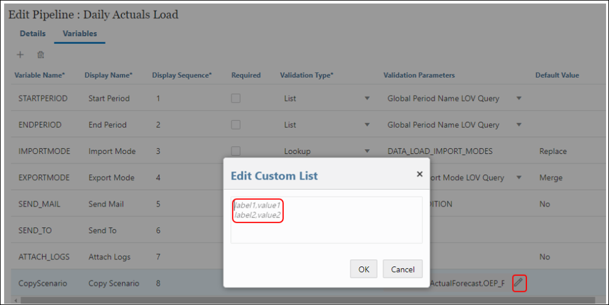Open Validation Parameters dropdown for End Period
Image resolution: width=609 pixels, height=305 pixels.
coord(519,125)
